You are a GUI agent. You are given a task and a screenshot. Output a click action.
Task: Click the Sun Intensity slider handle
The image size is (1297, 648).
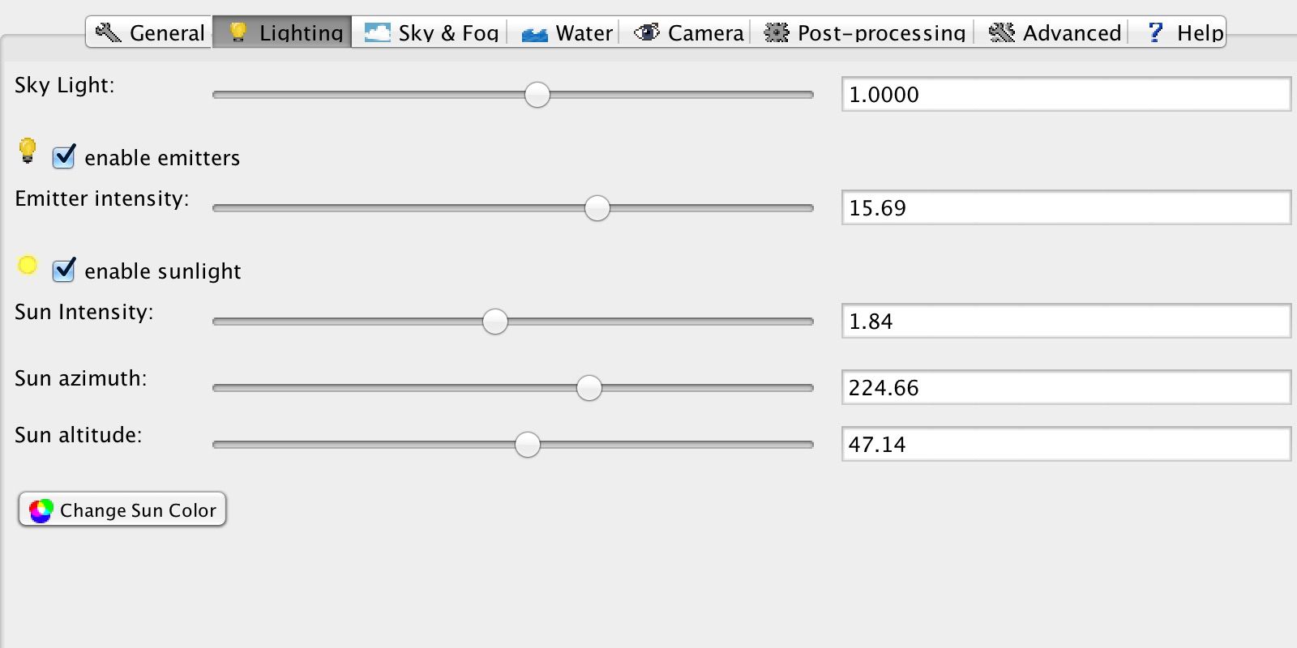click(495, 322)
